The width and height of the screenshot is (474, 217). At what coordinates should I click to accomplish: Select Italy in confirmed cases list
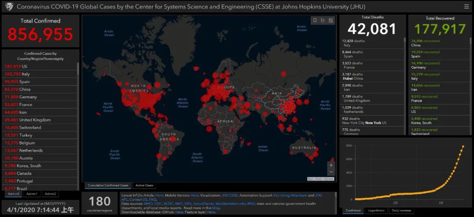coord(40,74)
